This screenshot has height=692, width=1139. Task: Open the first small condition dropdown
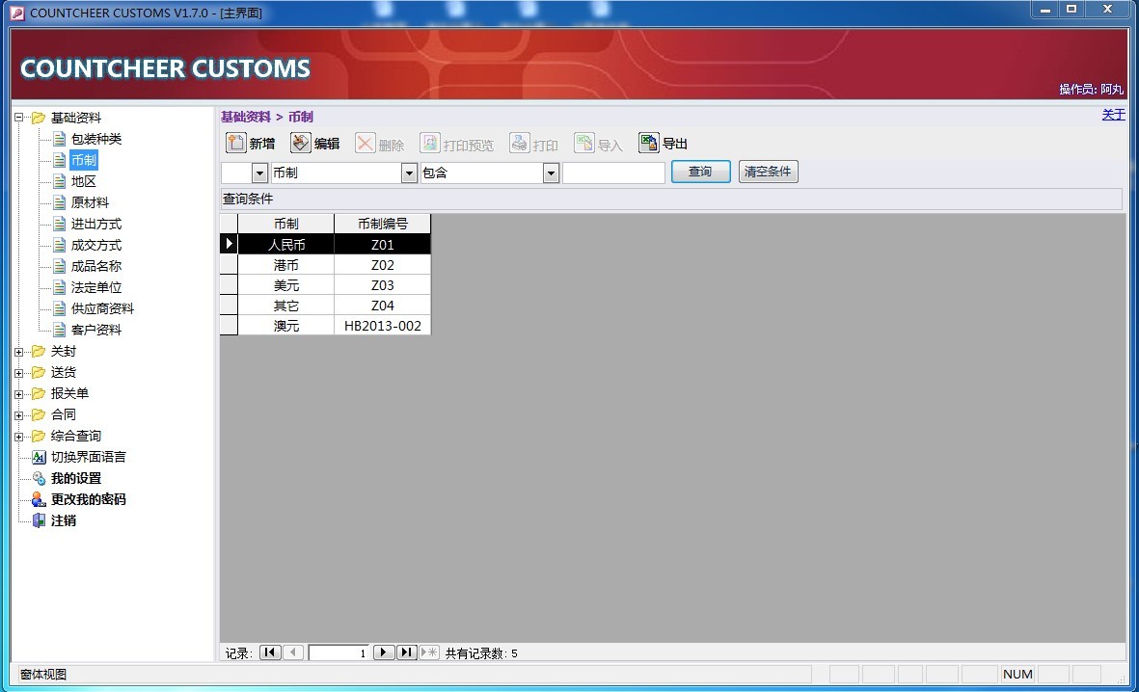(260, 173)
